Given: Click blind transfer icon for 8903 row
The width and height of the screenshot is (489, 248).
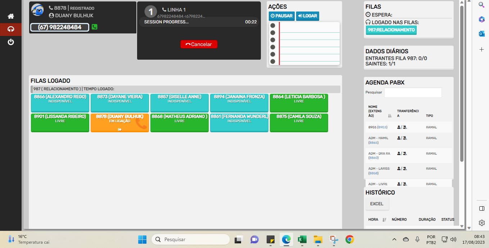Looking at the screenshot, I should [x=405, y=127].
